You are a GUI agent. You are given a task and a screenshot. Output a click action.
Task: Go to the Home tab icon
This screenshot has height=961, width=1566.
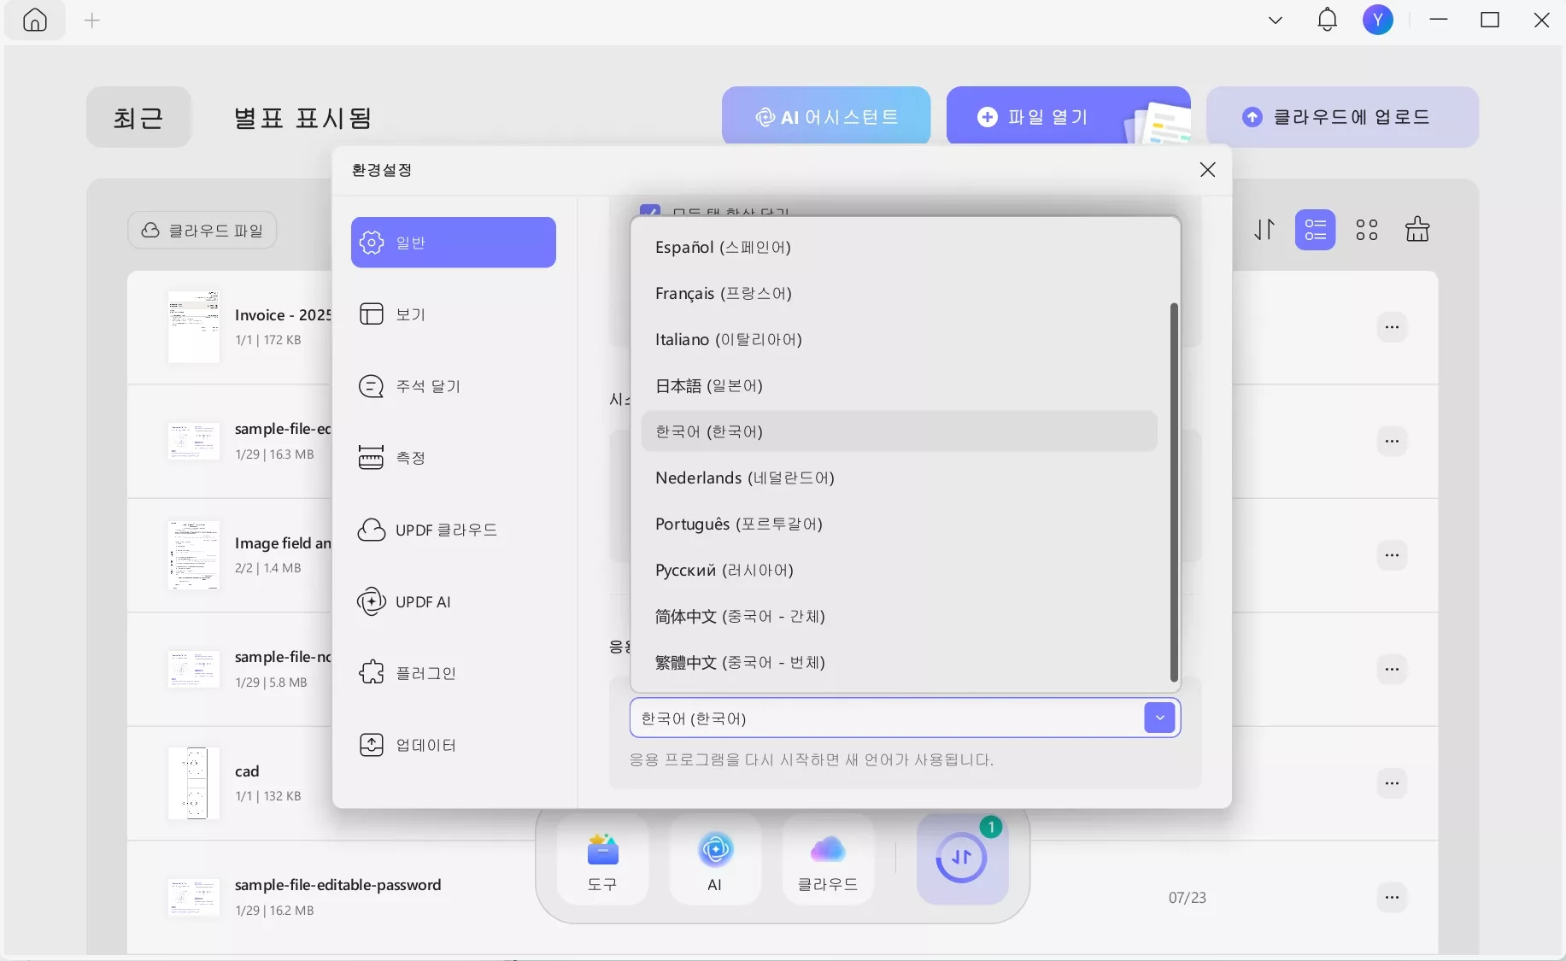(35, 21)
